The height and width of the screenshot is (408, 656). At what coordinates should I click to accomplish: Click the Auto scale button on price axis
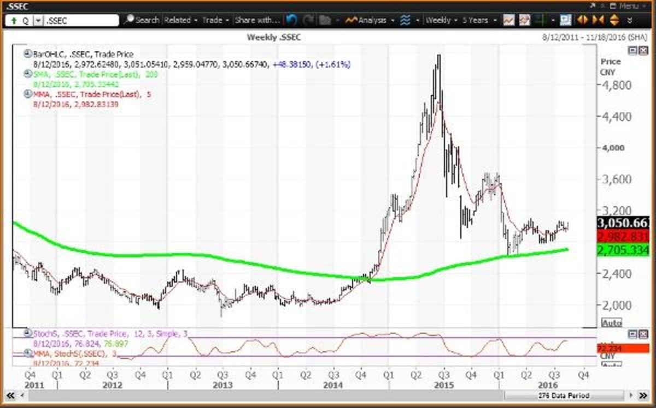[x=611, y=323]
